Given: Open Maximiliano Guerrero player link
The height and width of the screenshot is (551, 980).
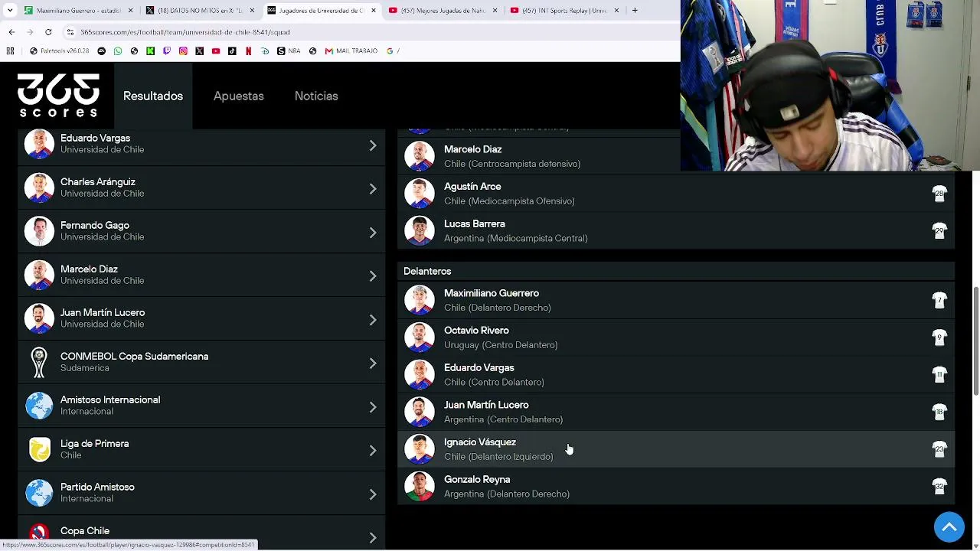Looking at the screenshot, I should pos(492,293).
